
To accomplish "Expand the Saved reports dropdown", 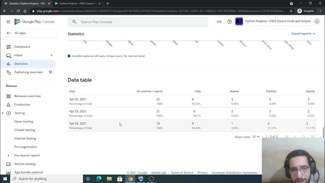I will click(x=303, y=34).
